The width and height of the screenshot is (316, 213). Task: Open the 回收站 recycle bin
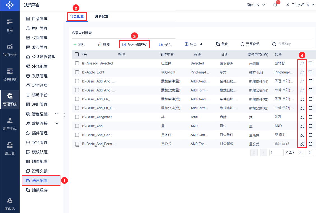pyautogui.click(x=10, y=204)
